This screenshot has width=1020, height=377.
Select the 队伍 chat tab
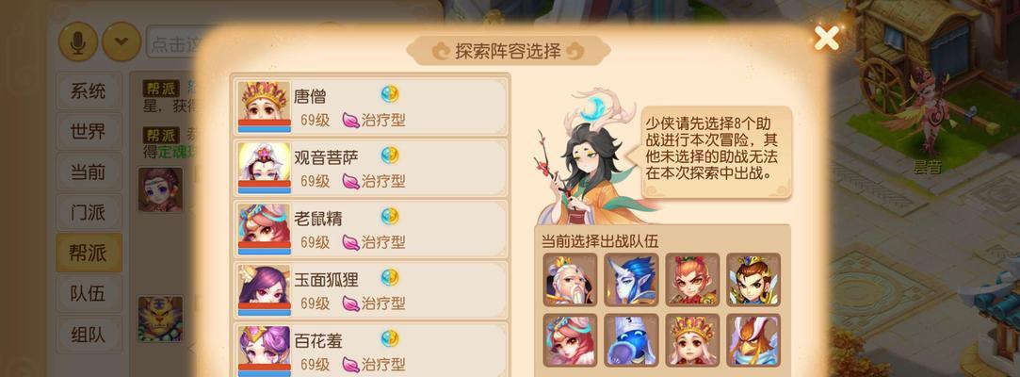pyautogui.click(x=89, y=293)
